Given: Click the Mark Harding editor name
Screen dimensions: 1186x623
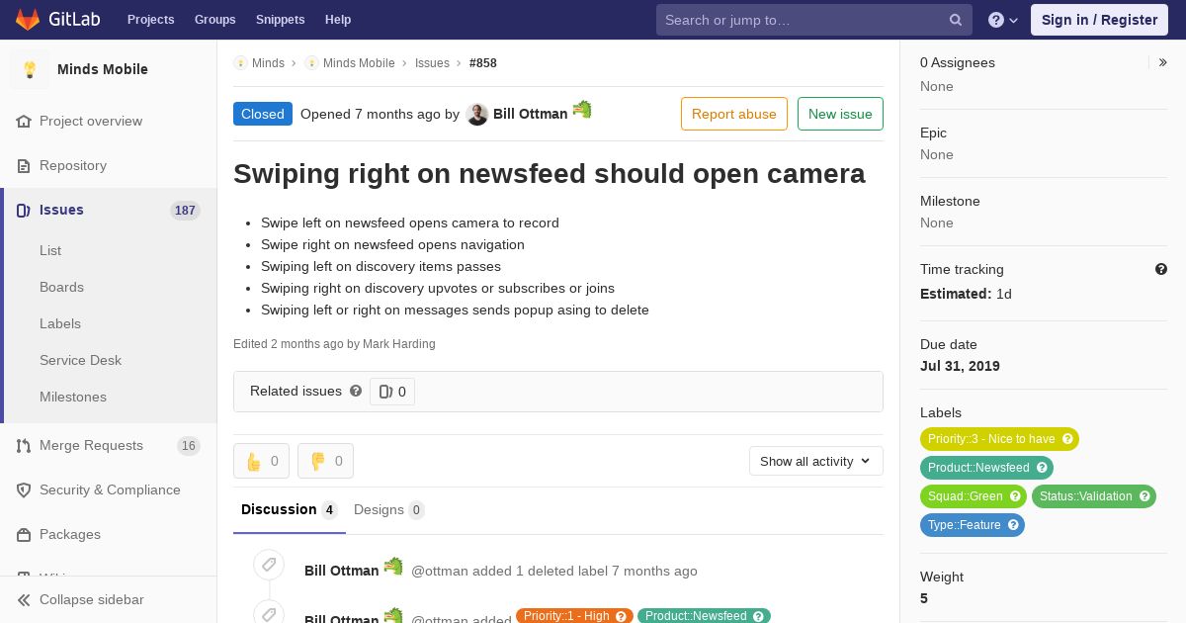Looking at the screenshot, I should click(399, 344).
